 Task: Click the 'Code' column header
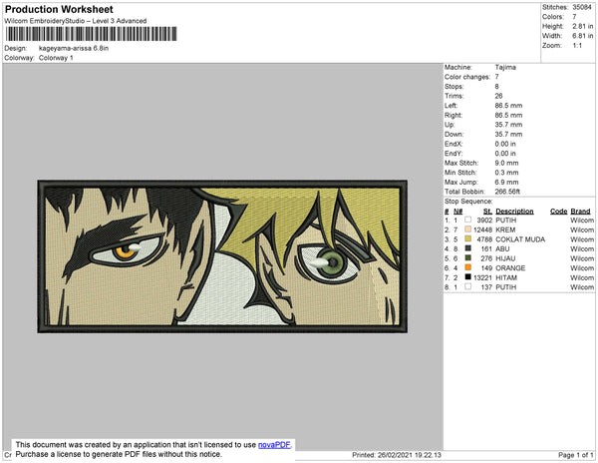[x=559, y=212]
